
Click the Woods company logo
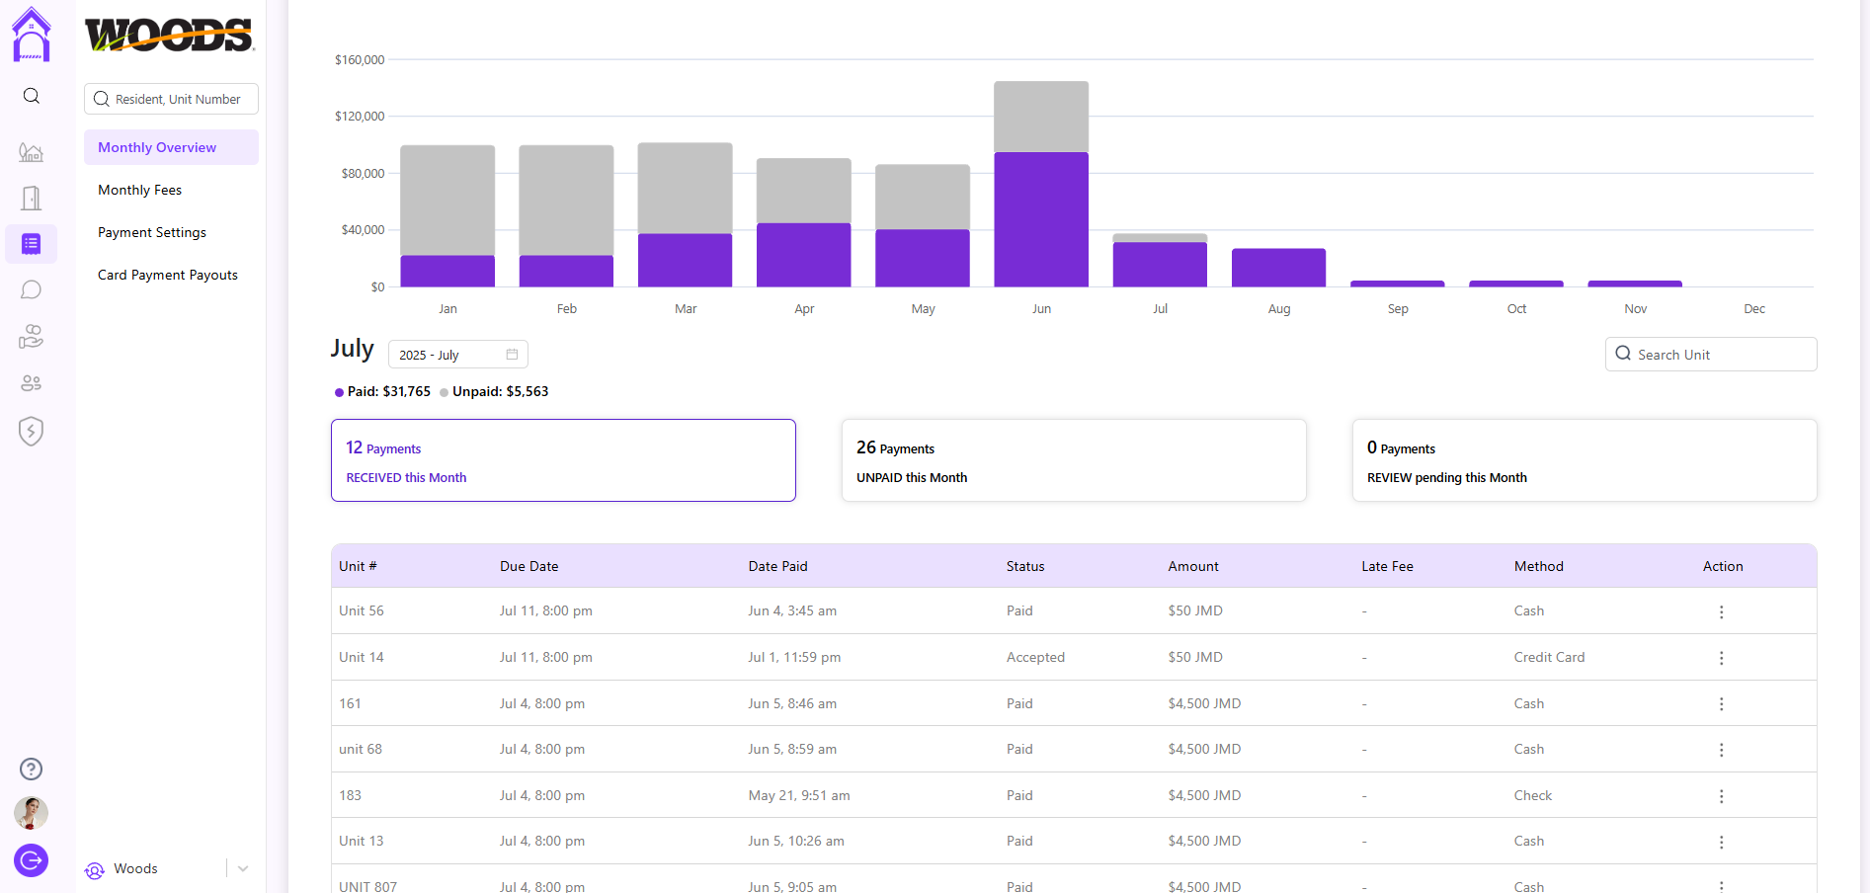pos(169,35)
